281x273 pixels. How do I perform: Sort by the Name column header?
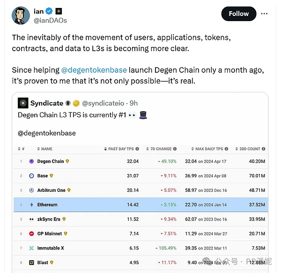coord(45,149)
